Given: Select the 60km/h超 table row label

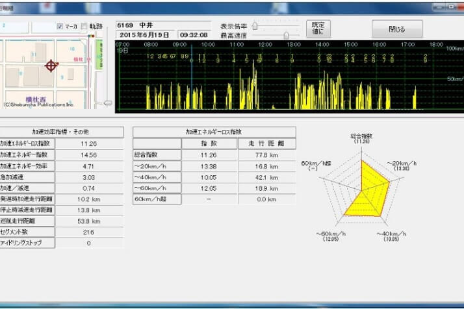Looking at the screenshot, I should click(157, 199).
